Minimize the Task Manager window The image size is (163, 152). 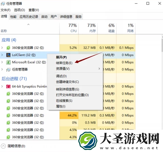(x=136, y=3)
